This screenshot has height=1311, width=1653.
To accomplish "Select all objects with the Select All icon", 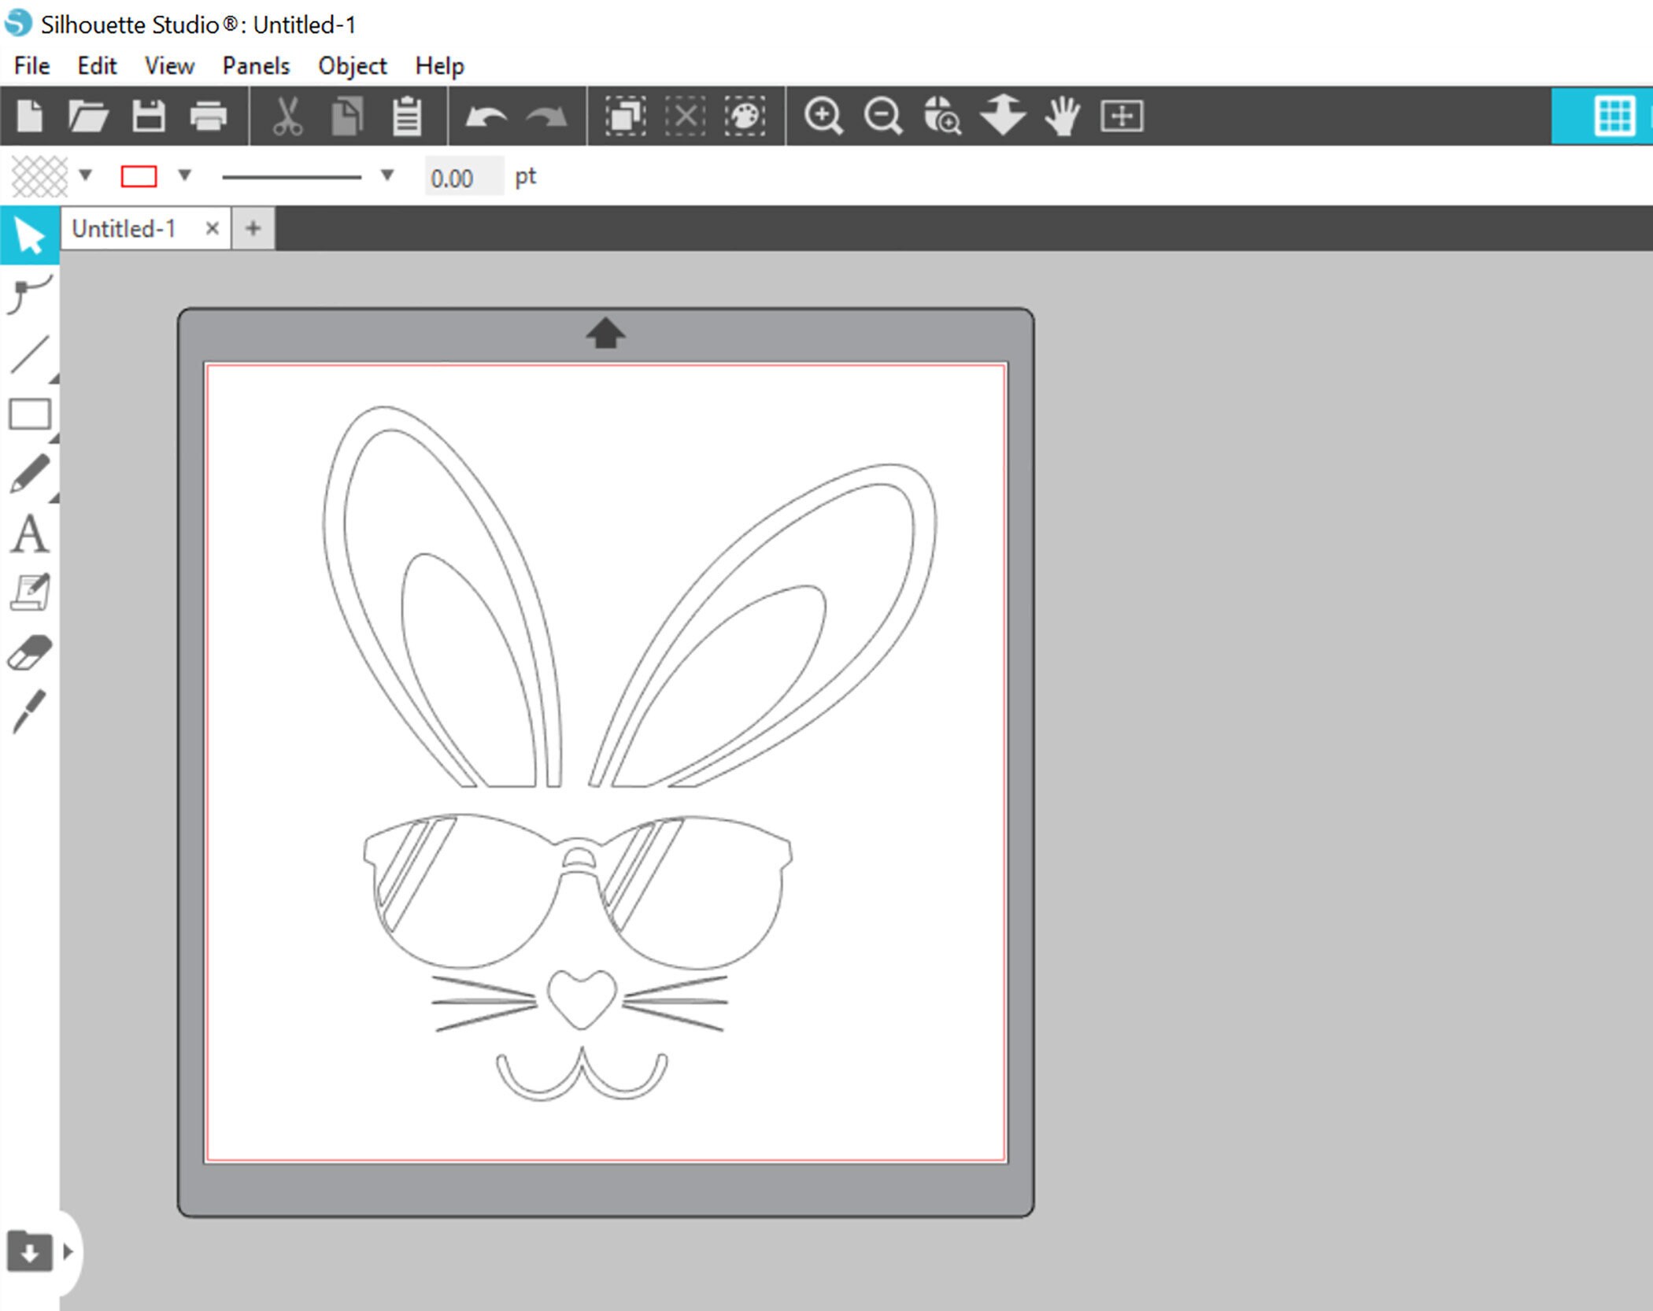I will 626,116.
